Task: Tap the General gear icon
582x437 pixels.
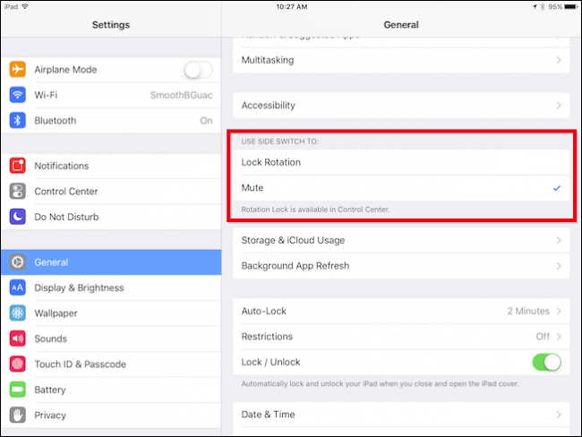Action: [17, 262]
